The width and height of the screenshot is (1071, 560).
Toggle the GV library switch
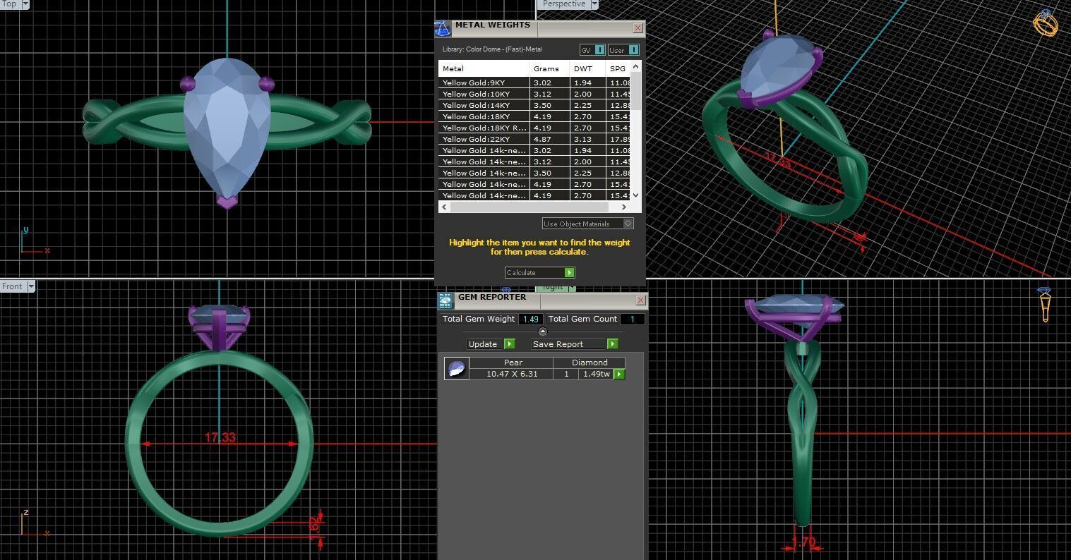click(x=592, y=50)
